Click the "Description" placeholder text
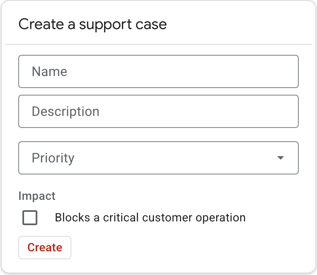Viewport: 317px width, 275px height. click(66, 111)
